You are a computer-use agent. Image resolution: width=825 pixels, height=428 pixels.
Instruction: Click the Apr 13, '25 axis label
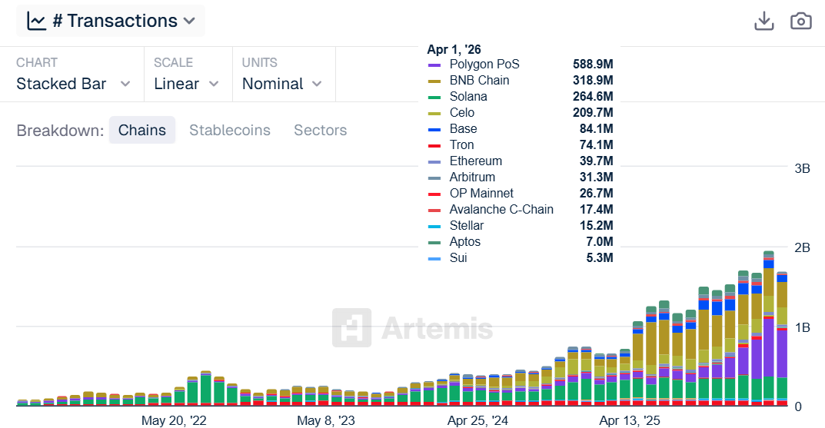pos(629,420)
